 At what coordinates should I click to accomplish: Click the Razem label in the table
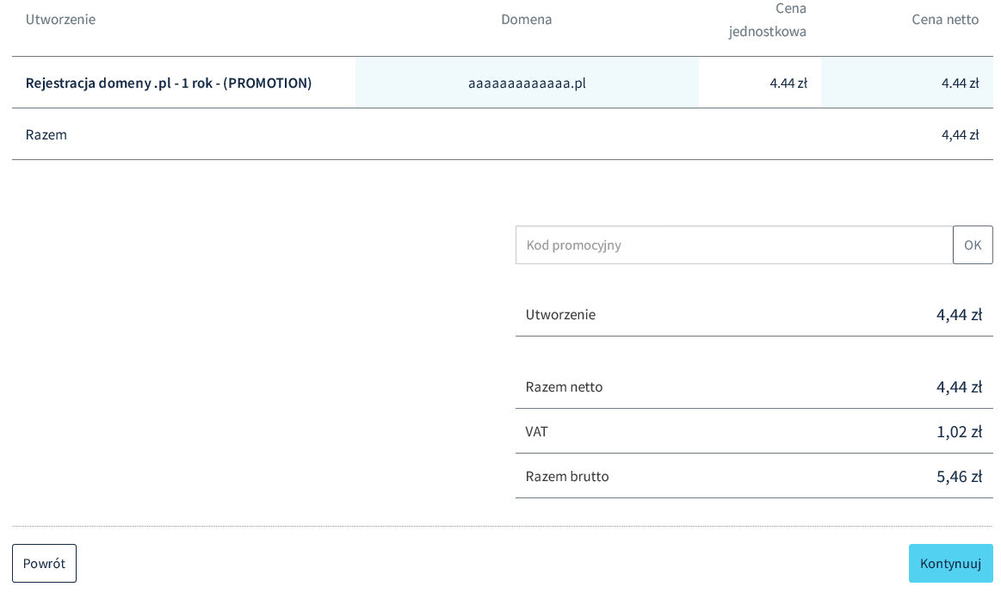(x=46, y=134)
